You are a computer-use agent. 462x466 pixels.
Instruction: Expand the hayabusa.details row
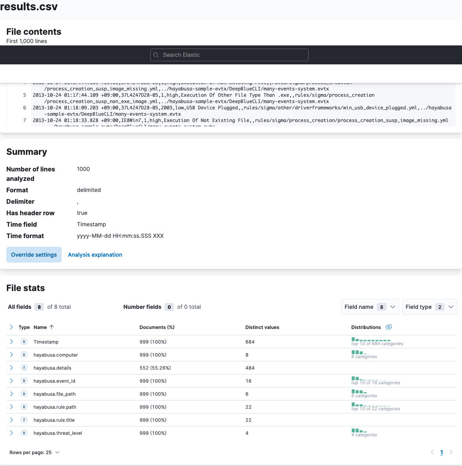pos(11,368)
